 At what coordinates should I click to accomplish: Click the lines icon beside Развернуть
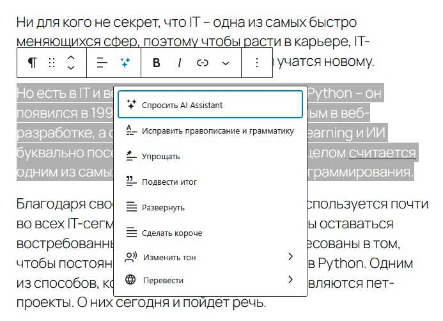132,207
